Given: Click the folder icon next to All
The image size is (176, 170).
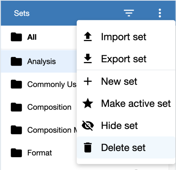Looking at the screenshot, I should 16,37.
